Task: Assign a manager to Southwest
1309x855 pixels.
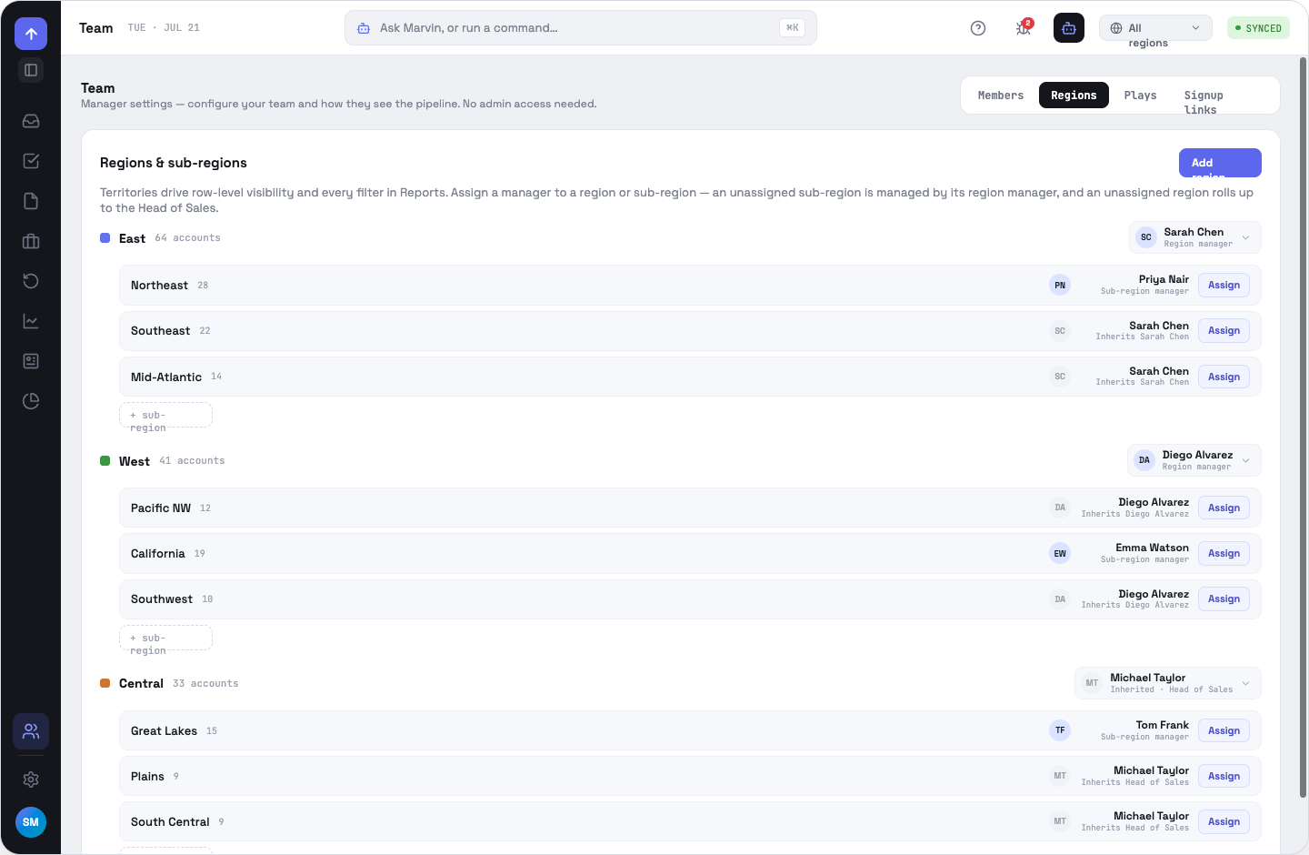Action: (1224, 599)
